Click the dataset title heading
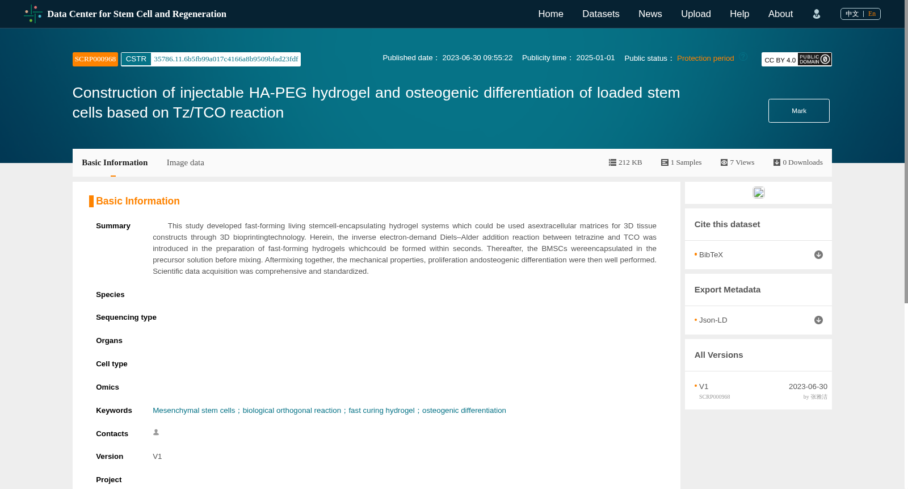 point(376,103)
